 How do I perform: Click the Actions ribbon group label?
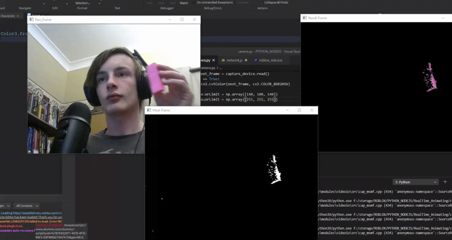pos(262,8)
